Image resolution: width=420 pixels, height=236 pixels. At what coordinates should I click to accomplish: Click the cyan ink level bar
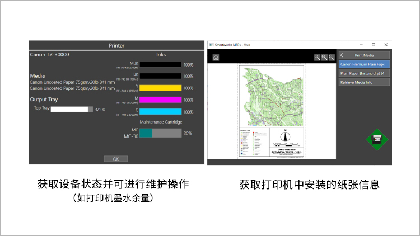click(x=161, y=112)
